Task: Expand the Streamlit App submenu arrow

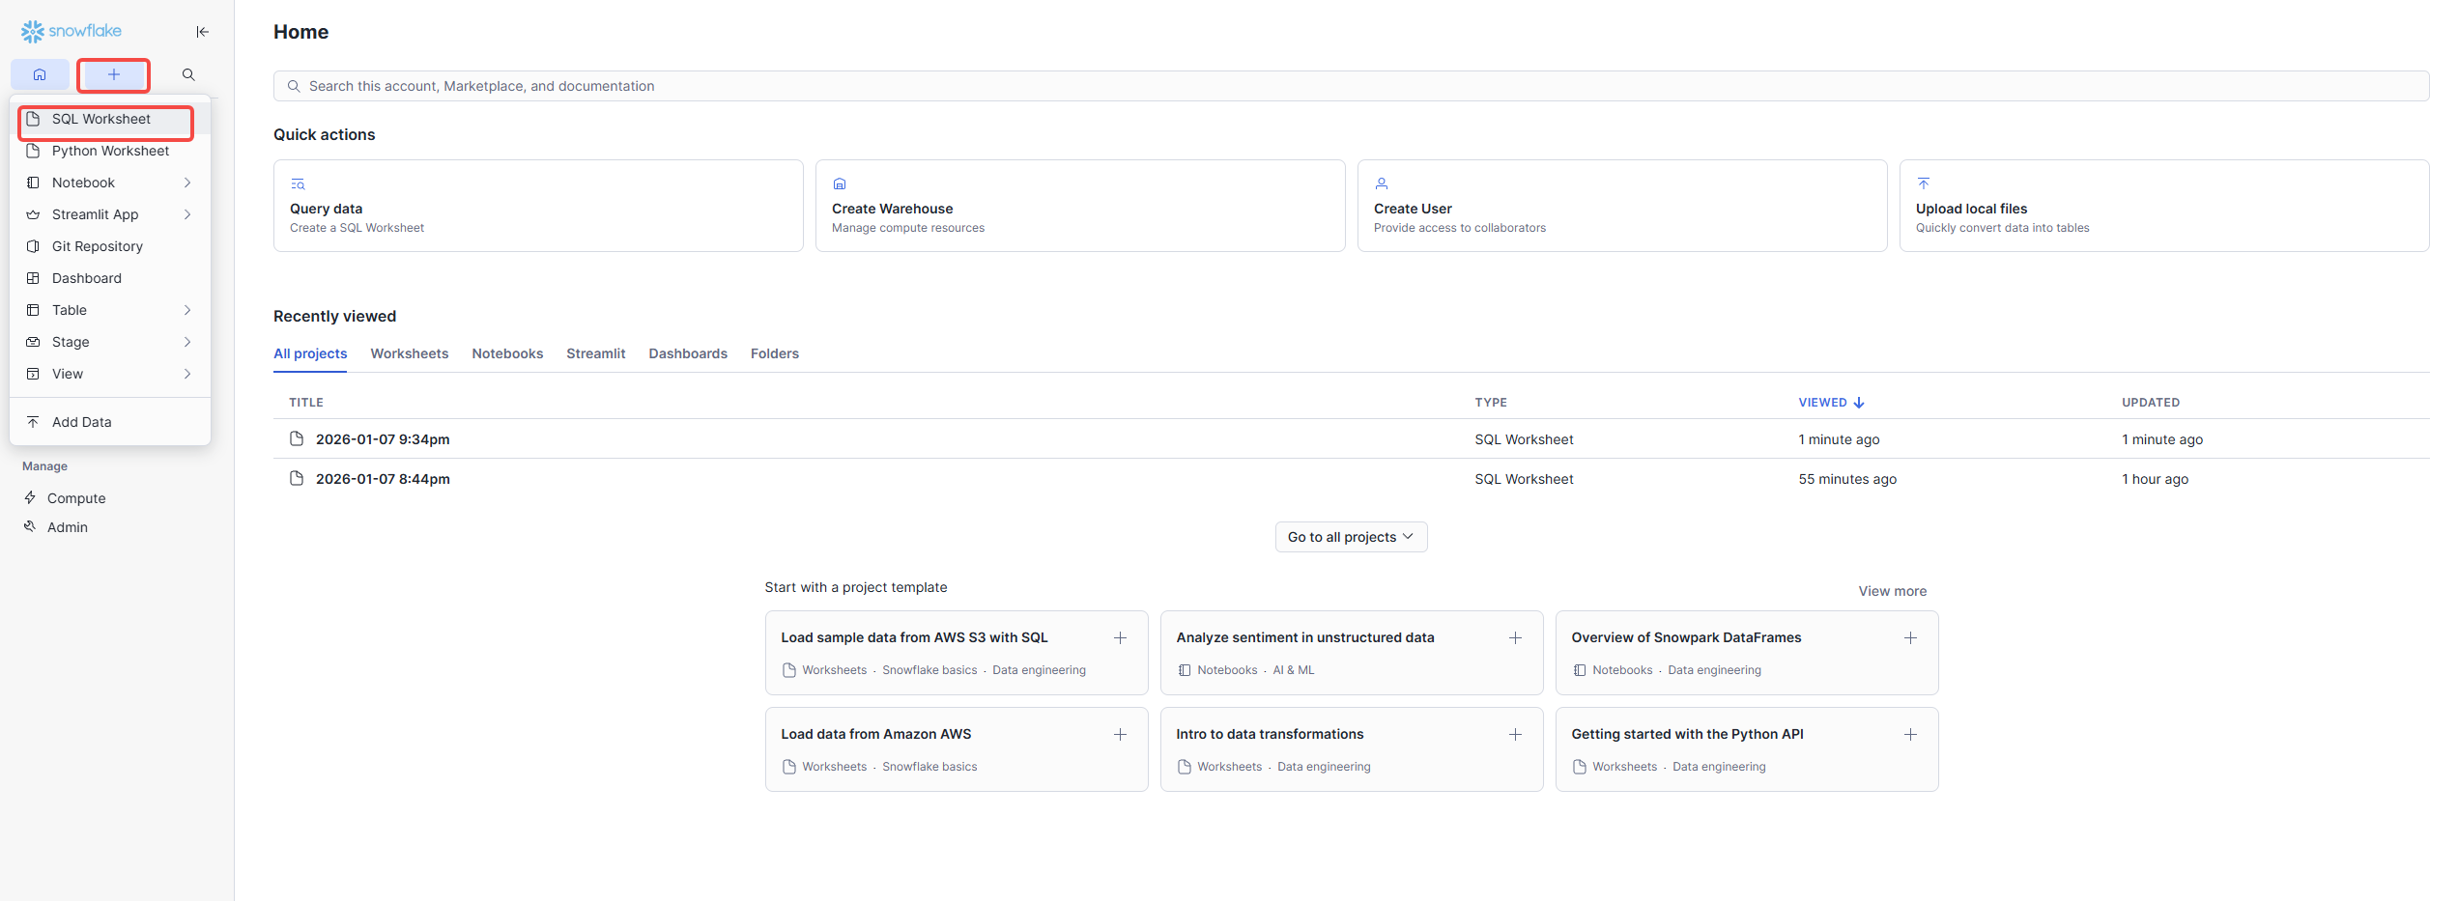Action: (x=187, y=214)
